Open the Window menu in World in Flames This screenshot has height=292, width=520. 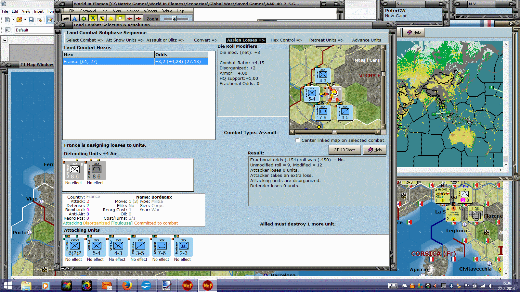(150, 11)
